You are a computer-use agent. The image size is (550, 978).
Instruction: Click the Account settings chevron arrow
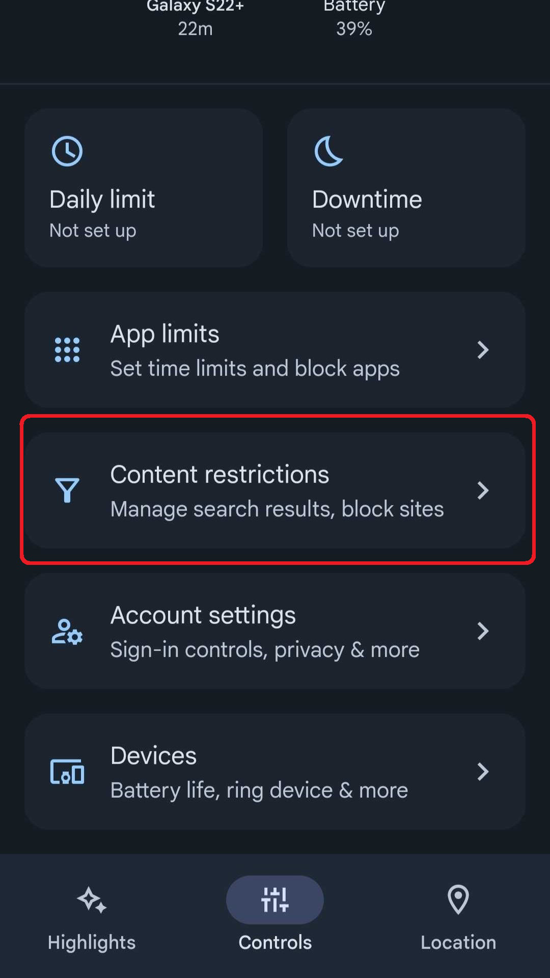tap(483, 631)
